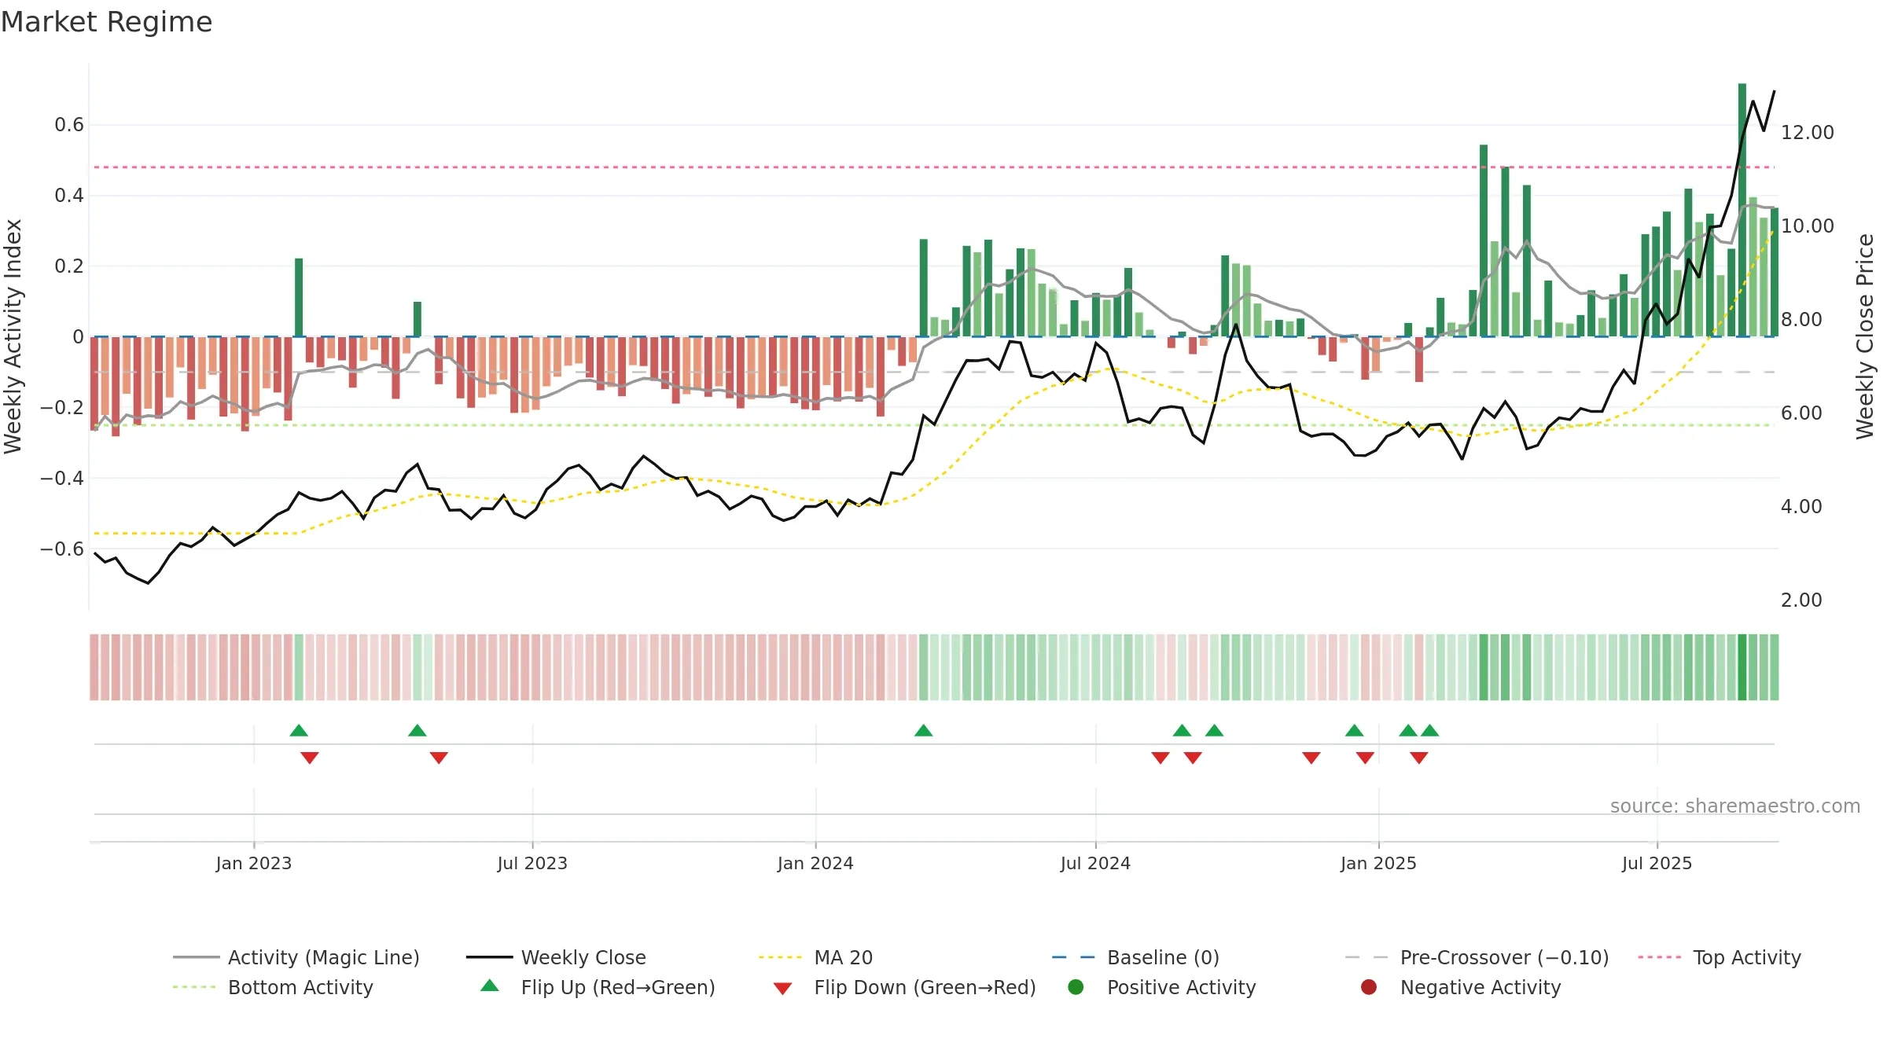This screenshot has width=1887, height=1061.
Task: Click the 2.00 right-axis price label
Action: [1801, 600]
